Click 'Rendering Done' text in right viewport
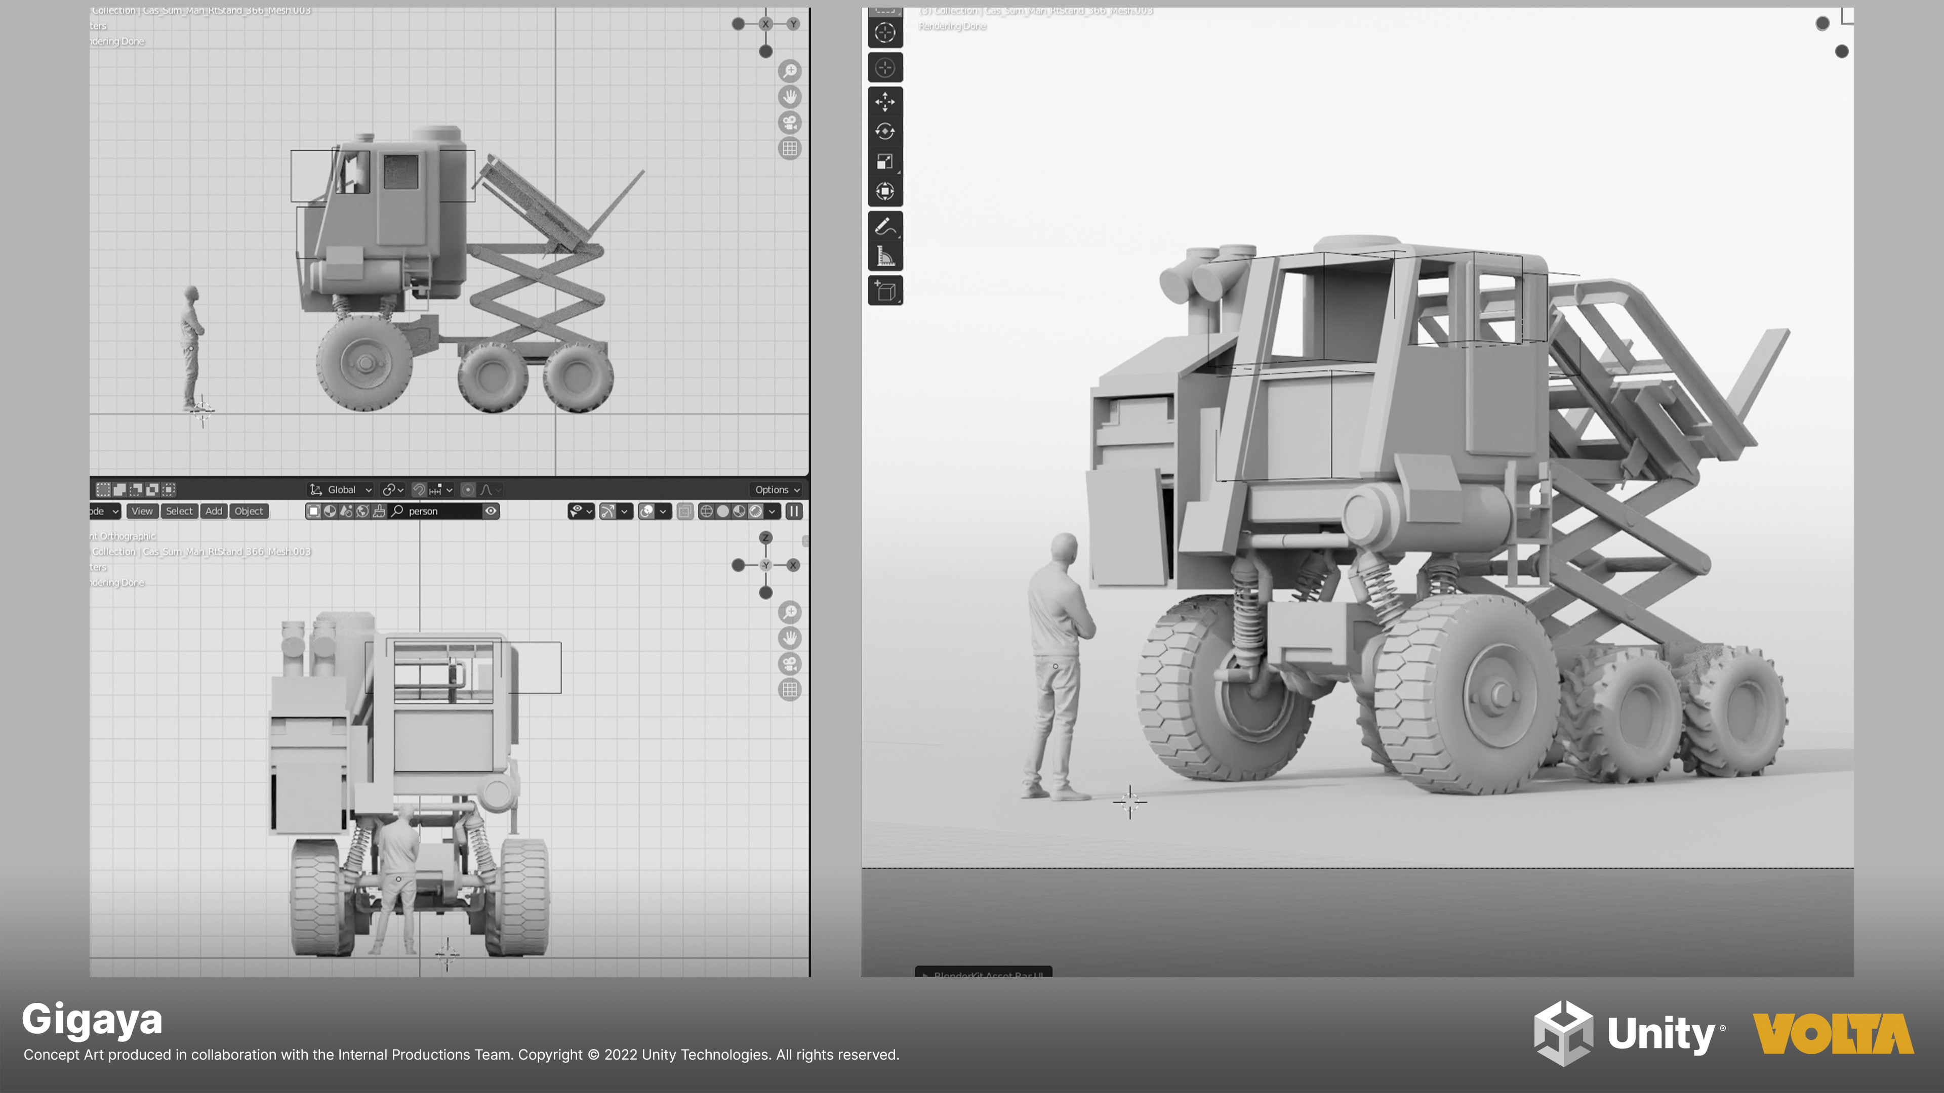 952,26
